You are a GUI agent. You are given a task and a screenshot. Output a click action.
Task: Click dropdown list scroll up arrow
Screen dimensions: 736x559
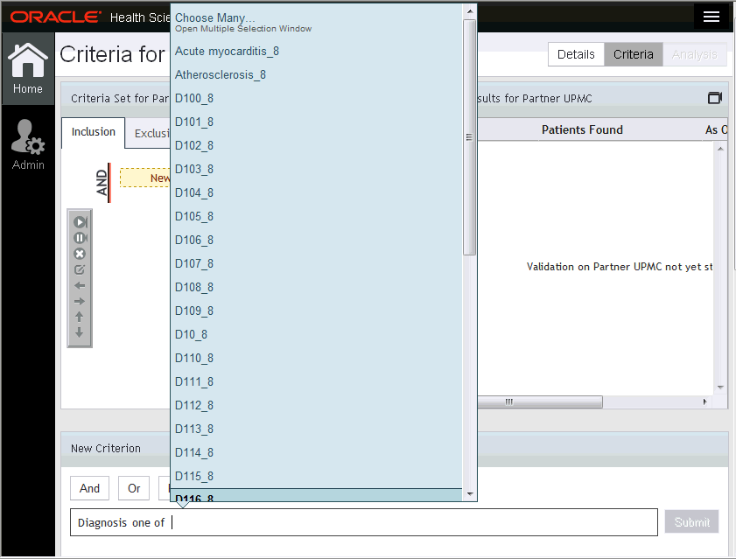point(469,11)
